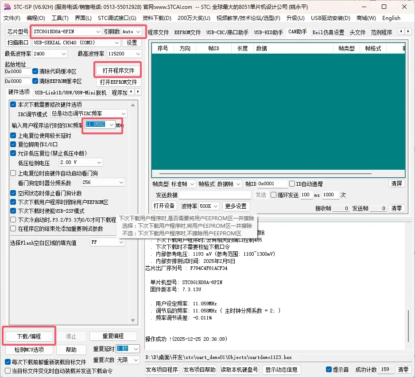415x378 pixels.
Task: Toggle 下次下载用户程序时擦除用户EEPROM区
Action: [x=13, y=202]
